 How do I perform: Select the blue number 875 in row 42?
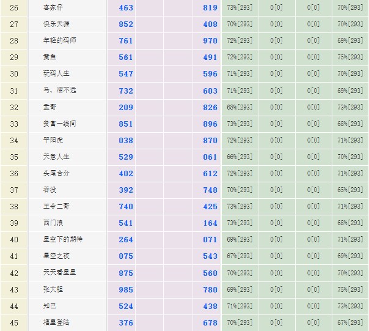pos(126,273)
